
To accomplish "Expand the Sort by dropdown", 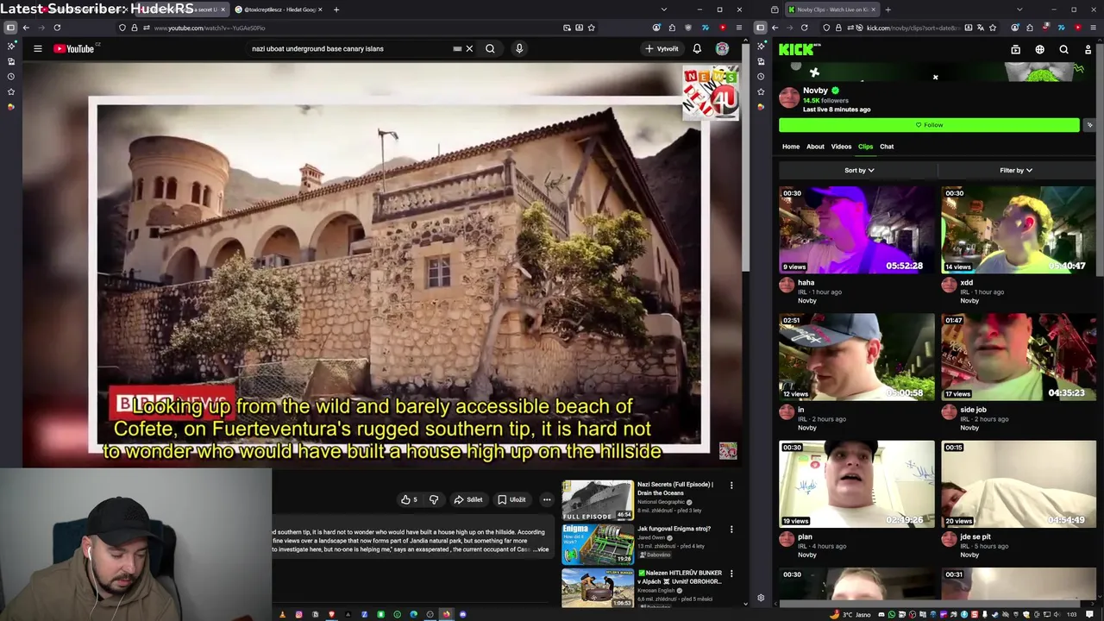I will pyautogui.click(x=859, y=170).
